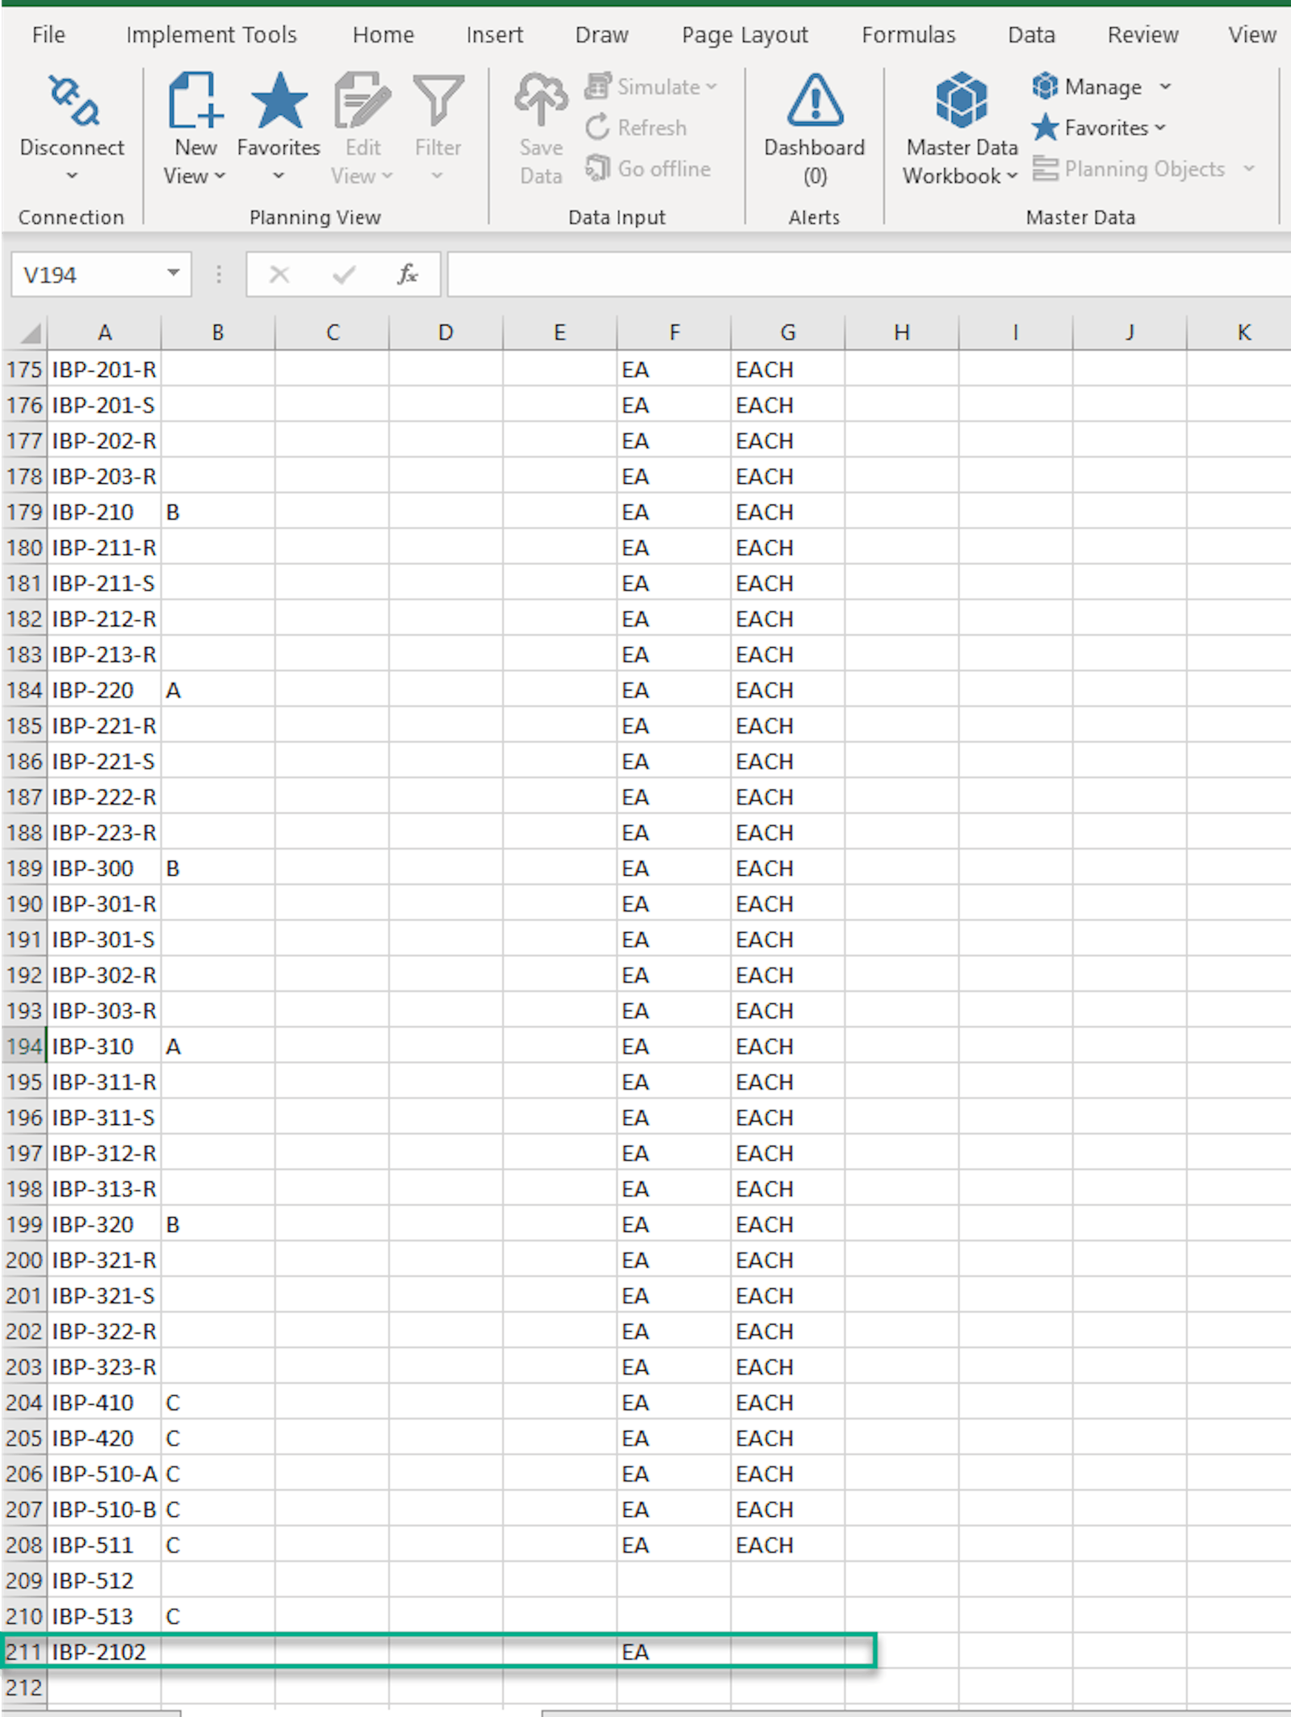Click the Disconnect plug icon
The image size is (1291, 1717).
point(73,101)
